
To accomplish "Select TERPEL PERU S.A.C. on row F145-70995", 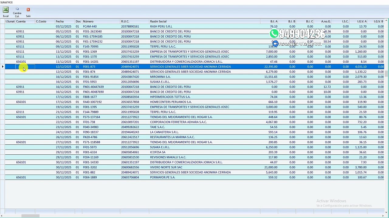I will (163, 47).
